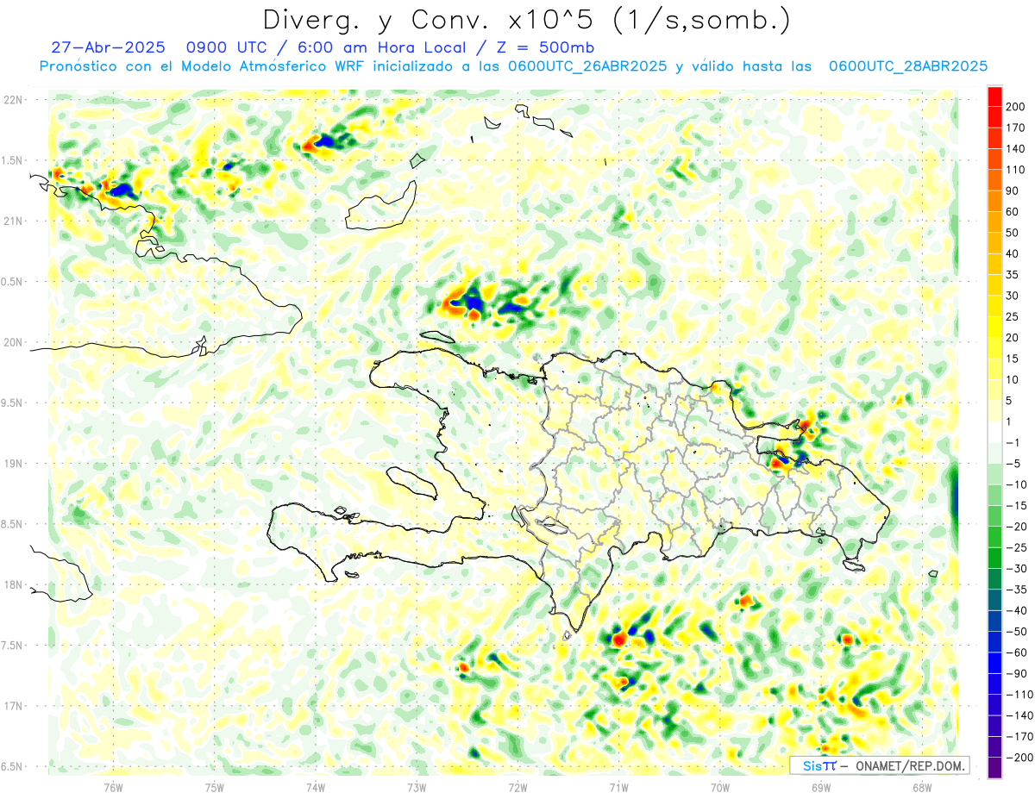
Task: Click the '8.5N' latitude axis label
Action: 13,524
